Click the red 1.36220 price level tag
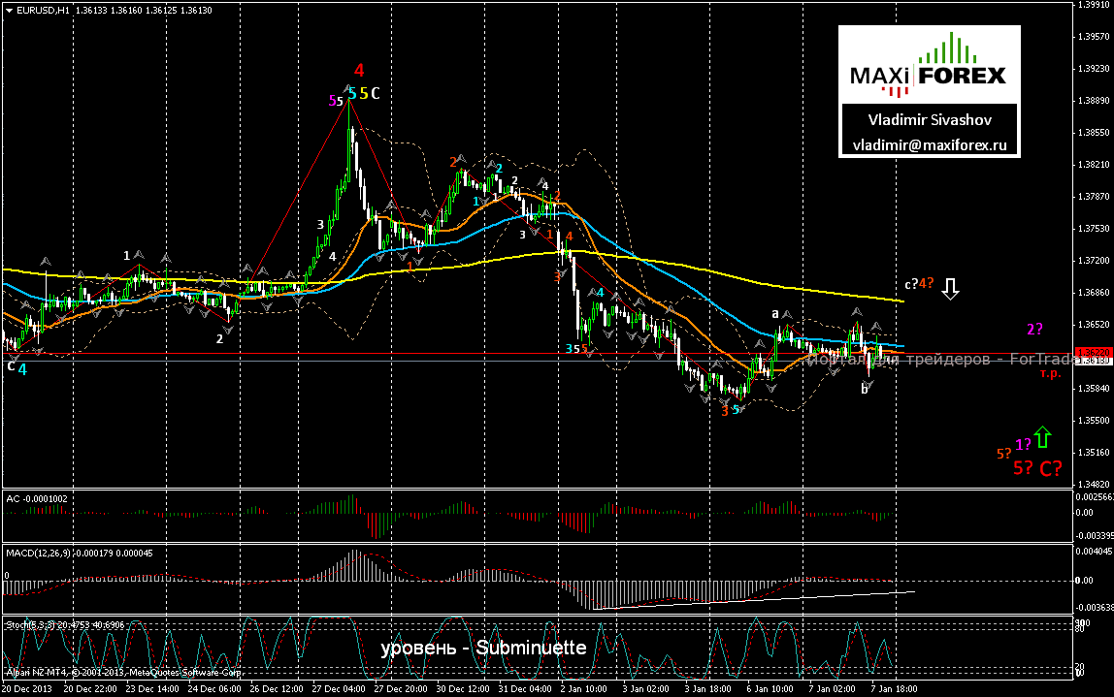The image size is (1114, 697). [x=1092, y=354]
